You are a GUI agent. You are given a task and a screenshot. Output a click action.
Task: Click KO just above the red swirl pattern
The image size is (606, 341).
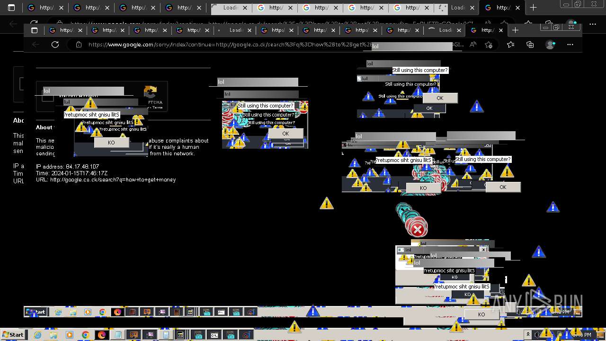[423, 188]
